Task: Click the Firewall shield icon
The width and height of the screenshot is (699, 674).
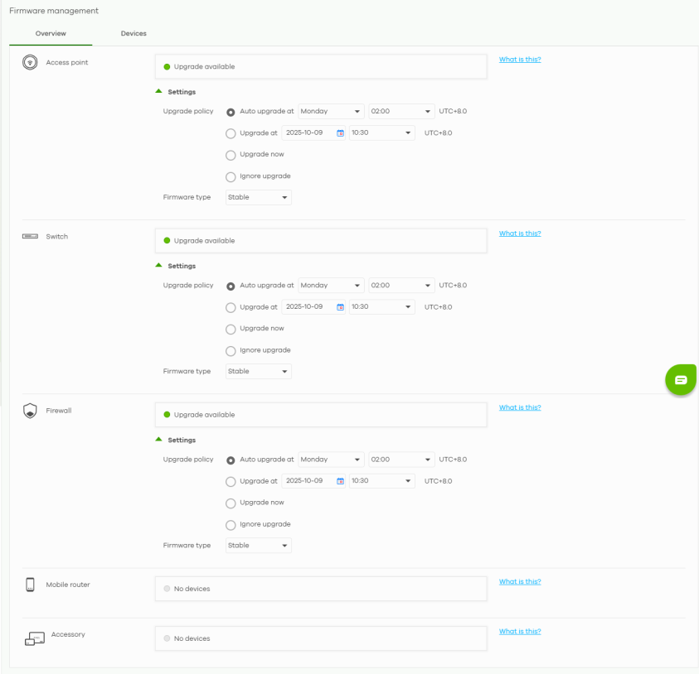Action: coord(30,411)
